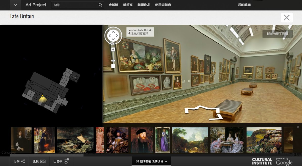Click the search magnifier icon
Image resolution: width=302 pixels, height=166 pixels.
coord(100,5)
